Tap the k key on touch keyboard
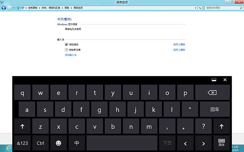 pyautogui.click(x=154, y=109)
